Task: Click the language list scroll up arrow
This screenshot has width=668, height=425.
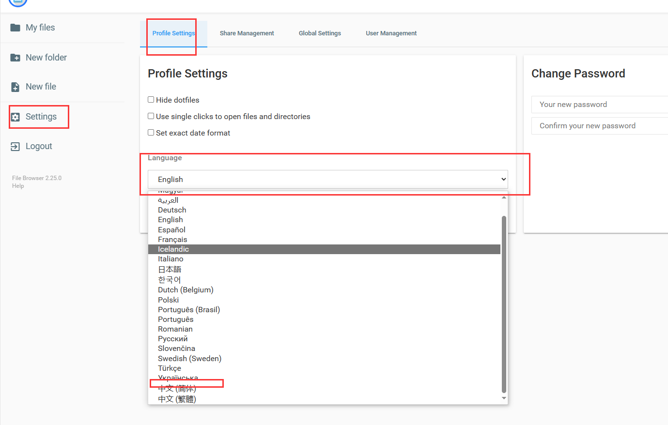Action: pyautogui.click(x=504, y=197)
